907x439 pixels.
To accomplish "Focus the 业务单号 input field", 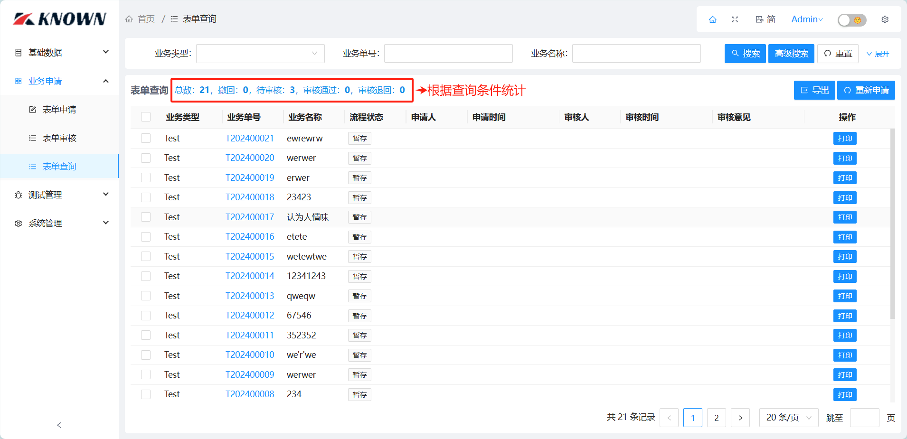I will [x=448, y=54].
